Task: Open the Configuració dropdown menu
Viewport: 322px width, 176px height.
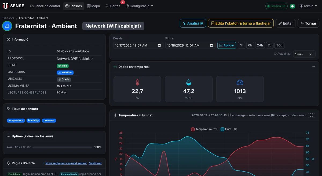Action: tap(139, 6)
